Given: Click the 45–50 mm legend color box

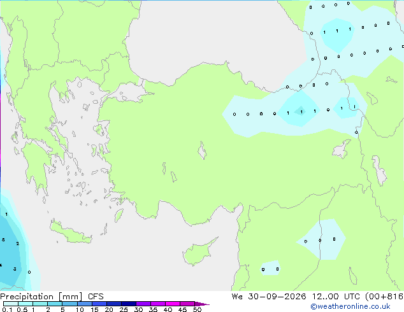Looking at the screenshot, I should pos(187,304).
